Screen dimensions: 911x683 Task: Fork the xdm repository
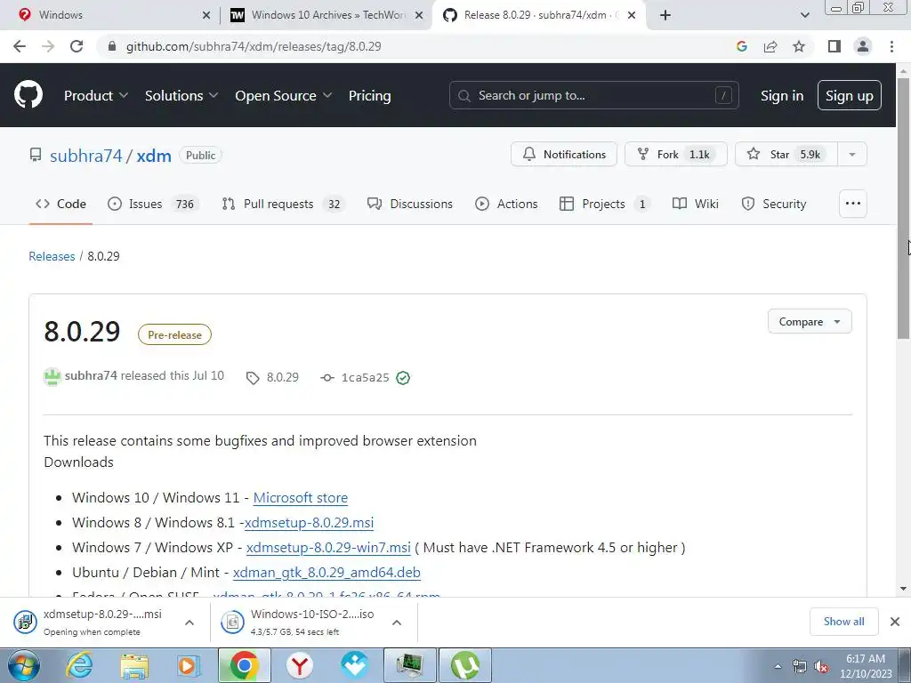click(676, 155)
